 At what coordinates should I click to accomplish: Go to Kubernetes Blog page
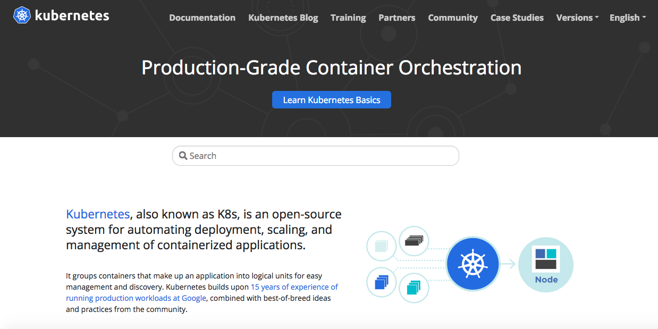pos(283,18)
